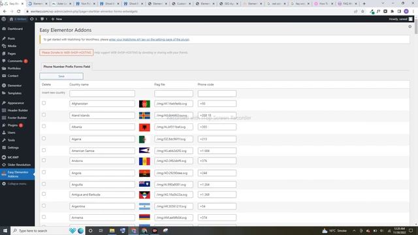Click the Templates folder icon
418x235 pixels.
click(4, 93)
